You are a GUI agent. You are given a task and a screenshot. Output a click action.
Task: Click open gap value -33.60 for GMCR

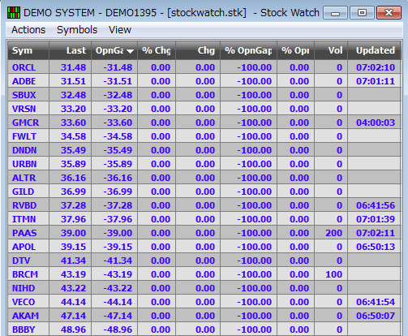click(118, 123)
